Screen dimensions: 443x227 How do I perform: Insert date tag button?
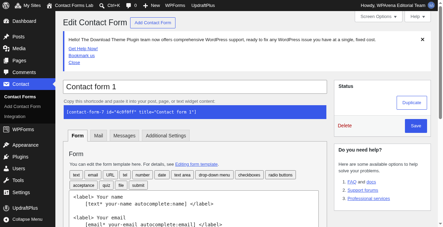tap(162, 175)
